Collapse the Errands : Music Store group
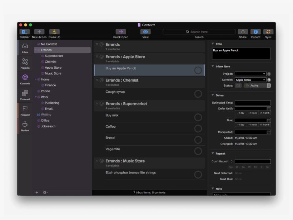Image resolution: width=293 pixels, height=220 pixels. [x=97, y=161]
